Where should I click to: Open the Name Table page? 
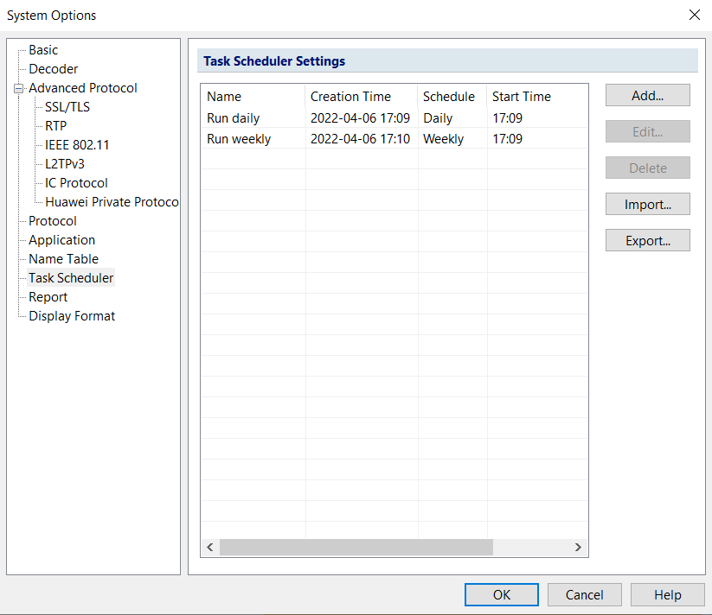coord(63,259)
